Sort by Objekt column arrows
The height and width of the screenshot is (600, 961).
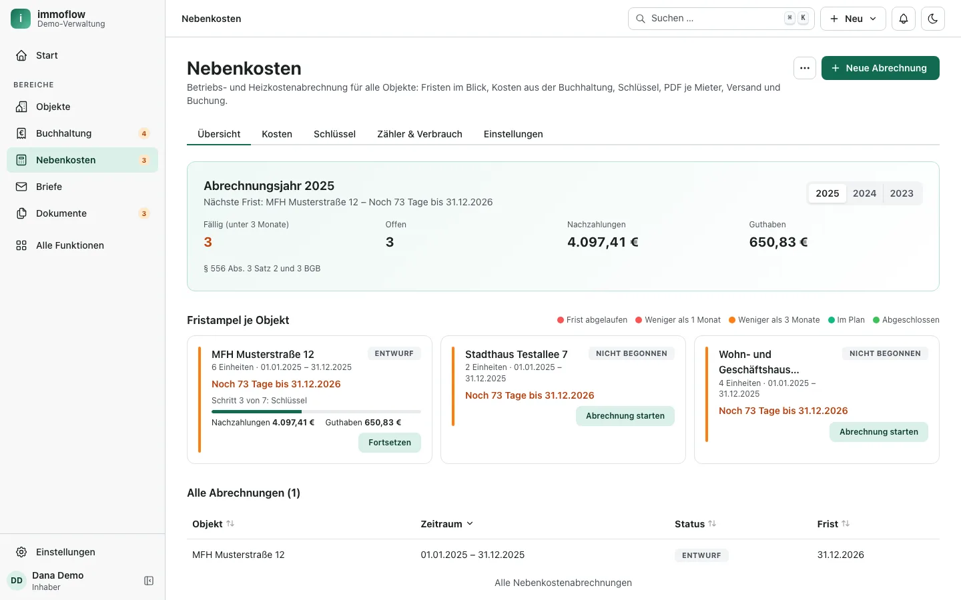[230, 524]
